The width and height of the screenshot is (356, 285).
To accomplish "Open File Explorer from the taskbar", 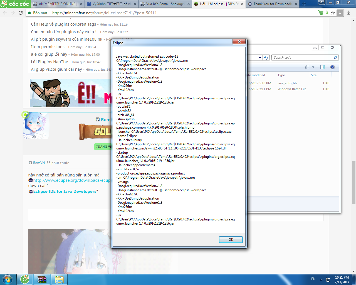I will point(59,279).
